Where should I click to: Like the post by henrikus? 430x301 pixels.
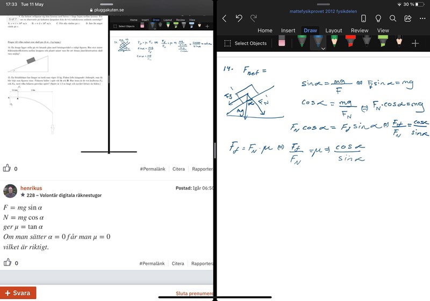[8, 263]
